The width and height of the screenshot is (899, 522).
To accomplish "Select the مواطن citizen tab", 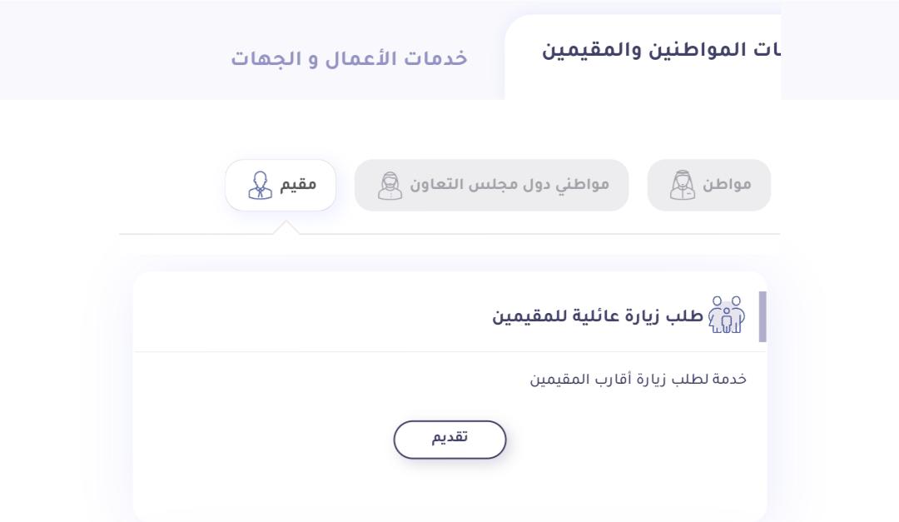I will pos(708,186).
